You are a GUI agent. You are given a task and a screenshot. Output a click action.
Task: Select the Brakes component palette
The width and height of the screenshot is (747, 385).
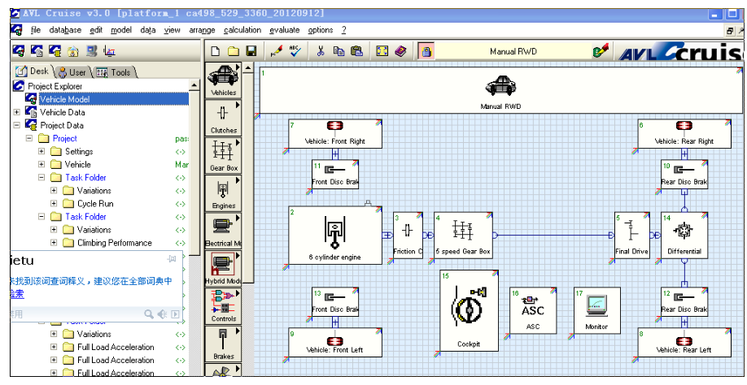(x=224, y=344)
